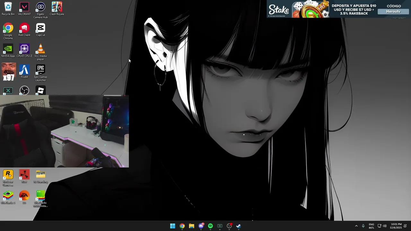The image size is (411, 231).
Task: Open the clock showing 10:01 PM
Action: 396,226
